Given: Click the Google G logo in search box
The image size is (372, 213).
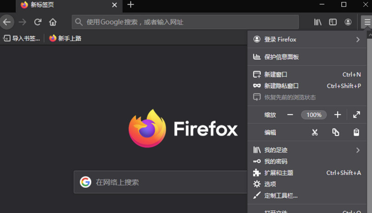Looking at the screenshot, I should 86,182.
